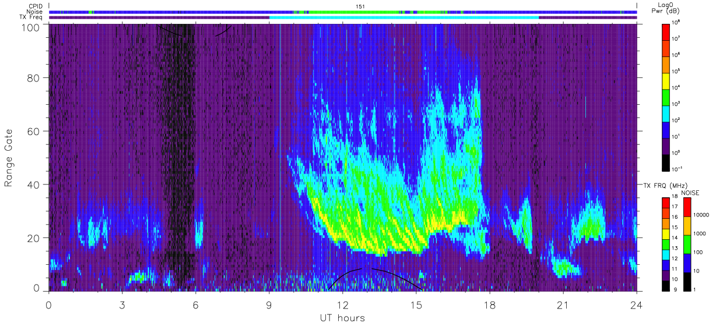Viewport: 716px width, 330px height.
Task: Select the CPID value 151
Action: (x=360, y=6)
